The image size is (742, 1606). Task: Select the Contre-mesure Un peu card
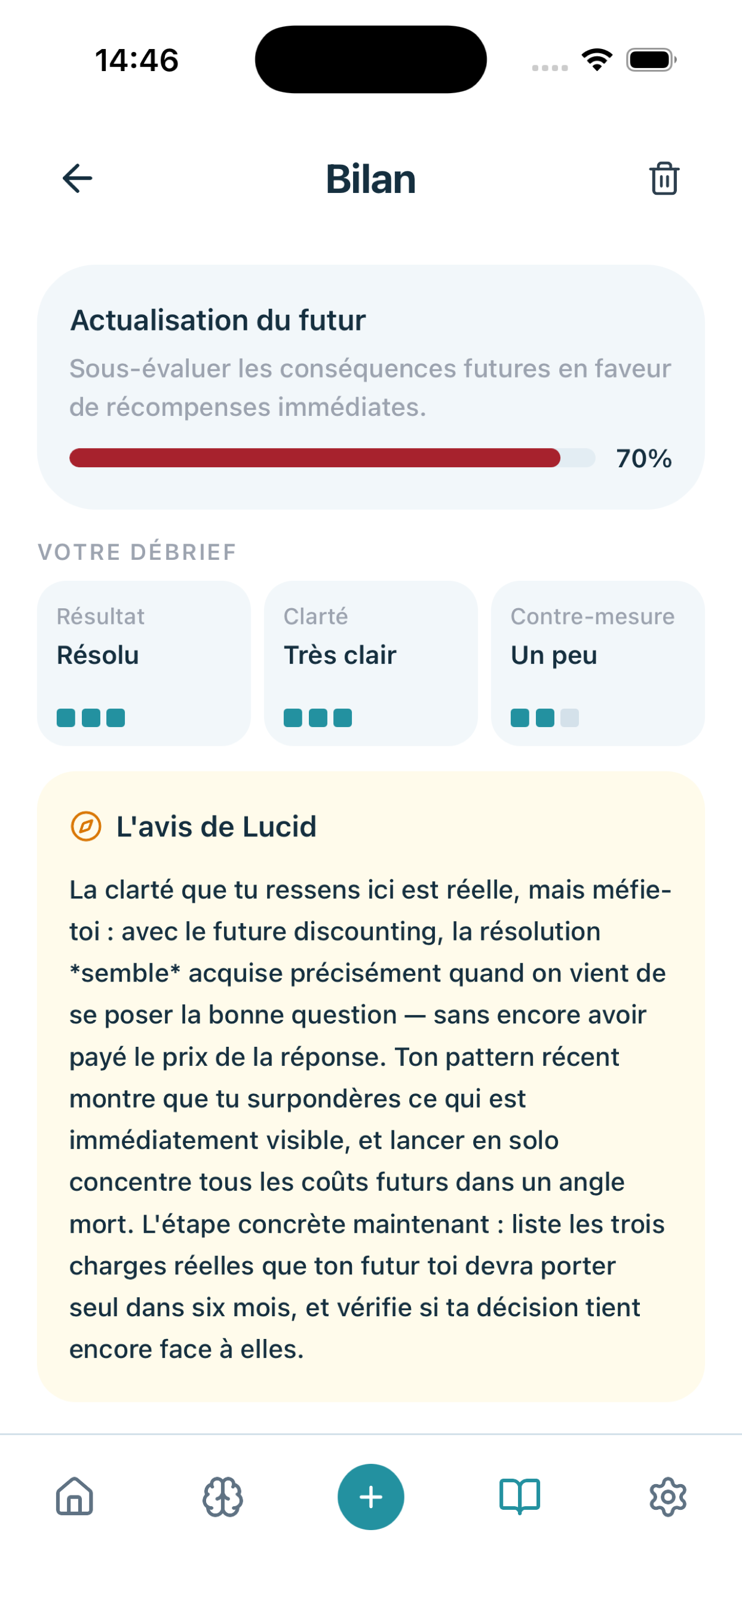click(598, 663)
